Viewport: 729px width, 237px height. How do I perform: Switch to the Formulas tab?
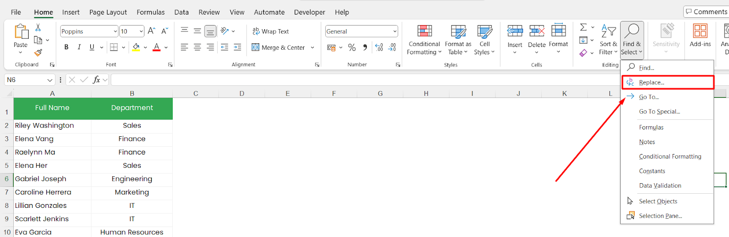[x=151, y=12]
